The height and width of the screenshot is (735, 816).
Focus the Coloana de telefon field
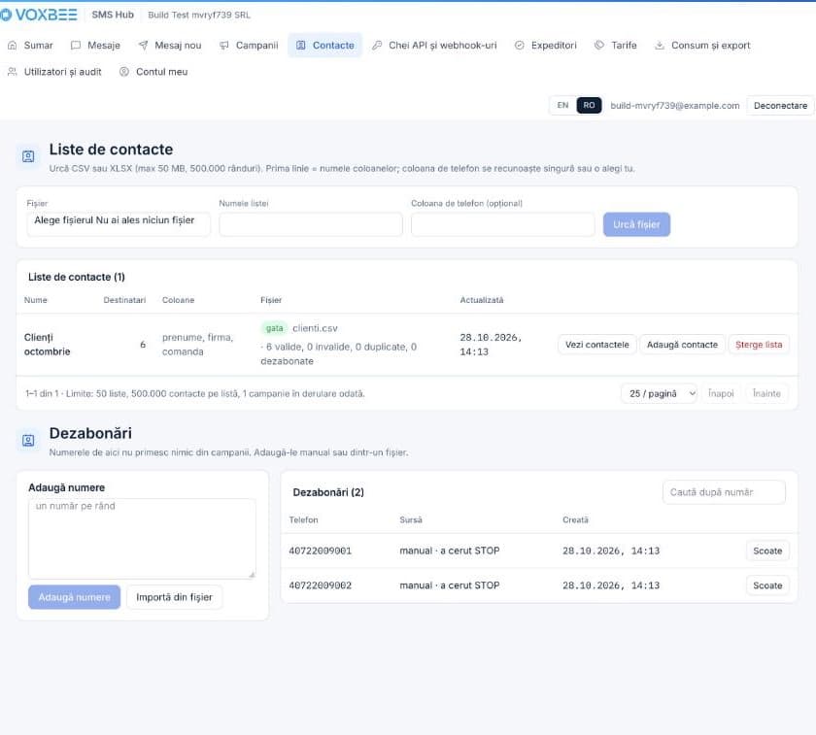[503, 224]
